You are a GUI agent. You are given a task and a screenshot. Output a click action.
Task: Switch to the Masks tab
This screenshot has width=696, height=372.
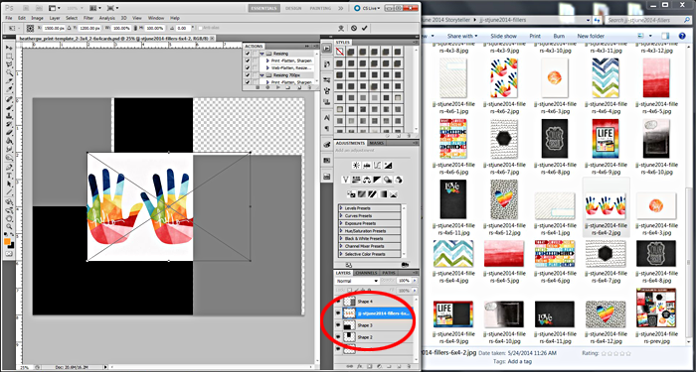377,143
